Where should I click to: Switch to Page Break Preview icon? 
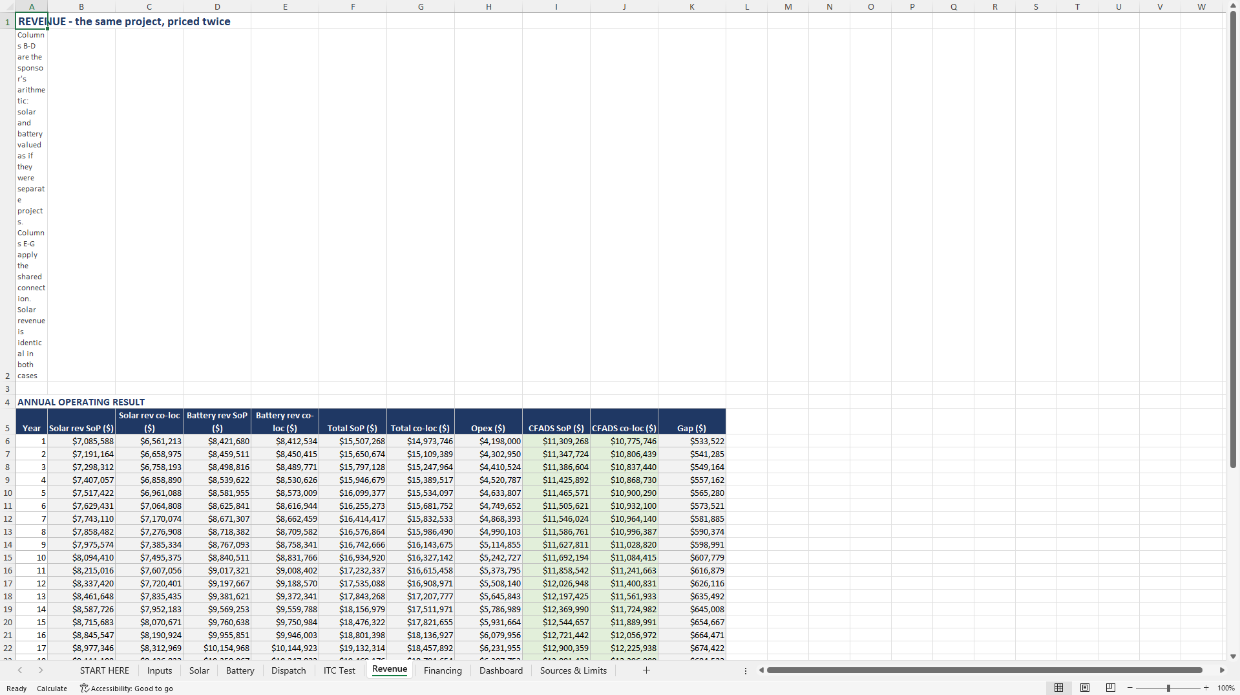[1111, 688]
